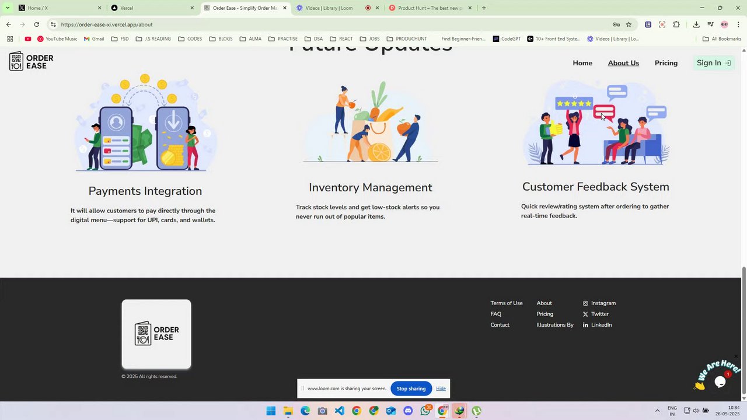Hide the Loom screen sharing banner
Image resolution: width=747 pixels, height=420 pixels.
click(x=441, y=388)
